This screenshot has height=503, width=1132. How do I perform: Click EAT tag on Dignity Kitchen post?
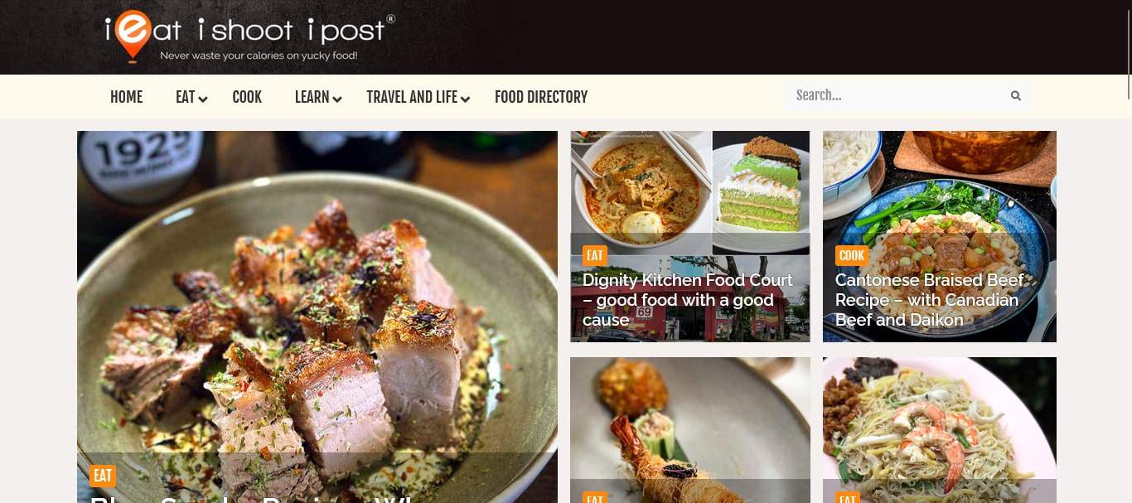594,255
